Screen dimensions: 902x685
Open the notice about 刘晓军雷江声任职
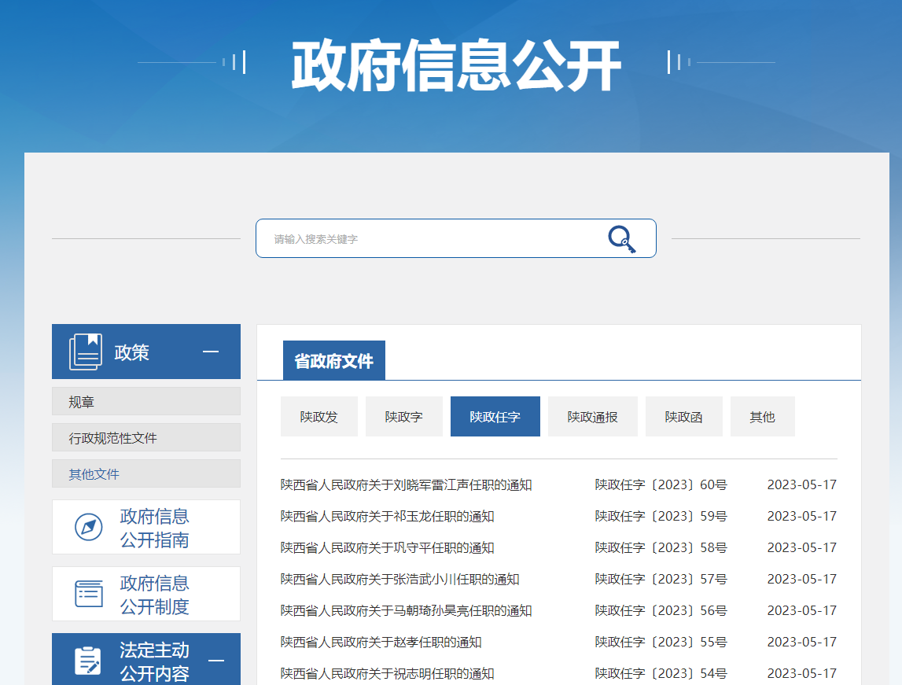406,485
